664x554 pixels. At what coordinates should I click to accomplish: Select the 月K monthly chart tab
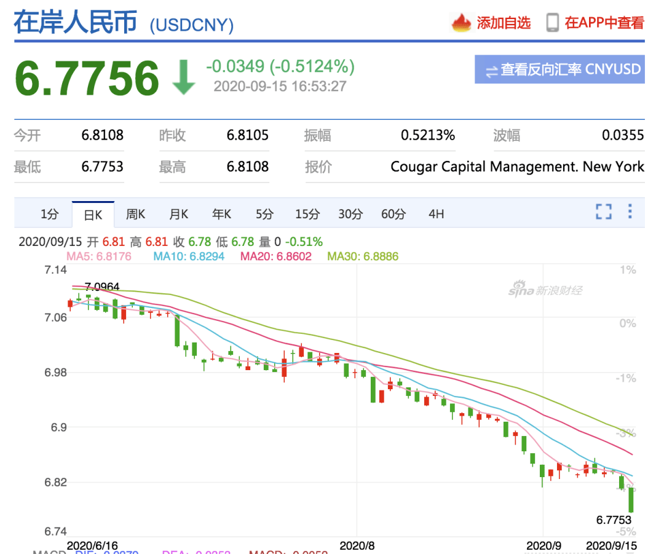click(x=178, y=215)
